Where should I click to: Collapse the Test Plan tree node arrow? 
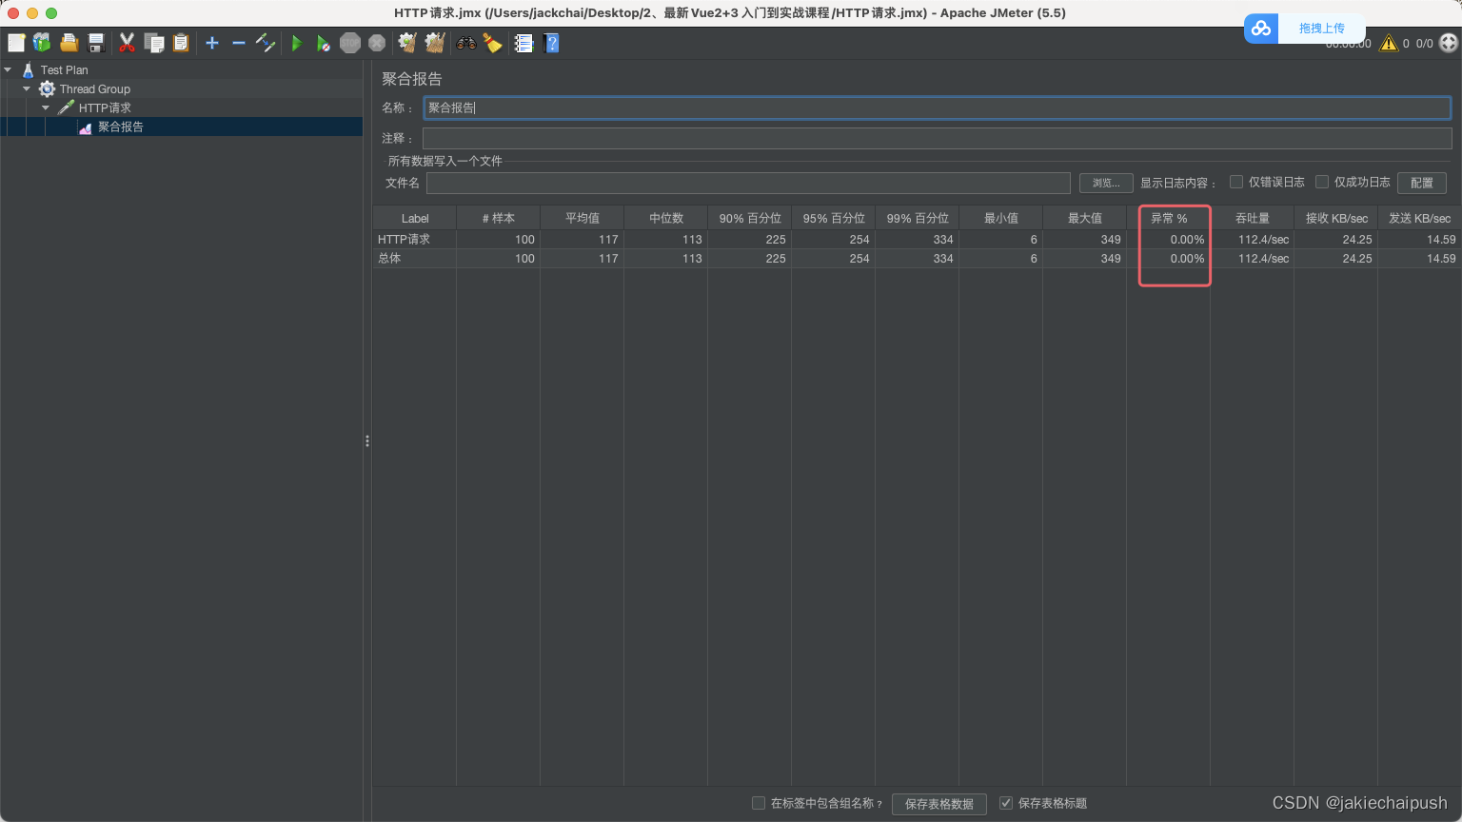click(8, 69)
